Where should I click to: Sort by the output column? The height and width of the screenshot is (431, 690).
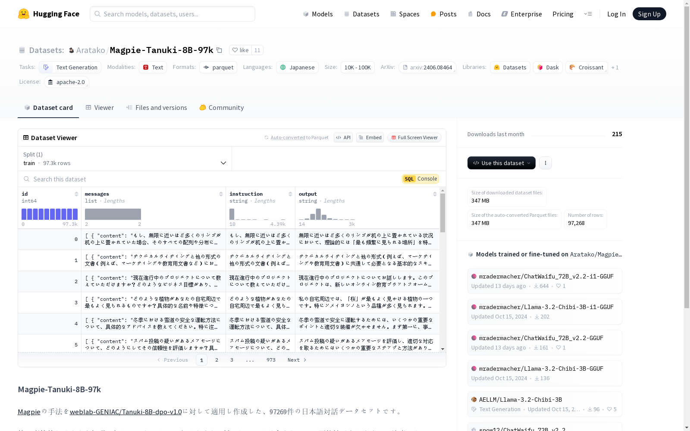coord(435,194)
